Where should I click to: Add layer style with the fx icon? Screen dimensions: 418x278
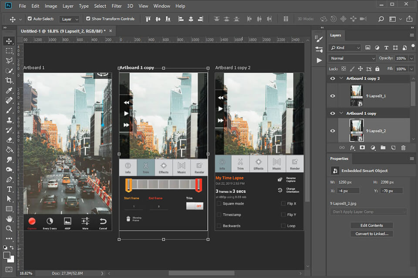click(x=352, y=148)
